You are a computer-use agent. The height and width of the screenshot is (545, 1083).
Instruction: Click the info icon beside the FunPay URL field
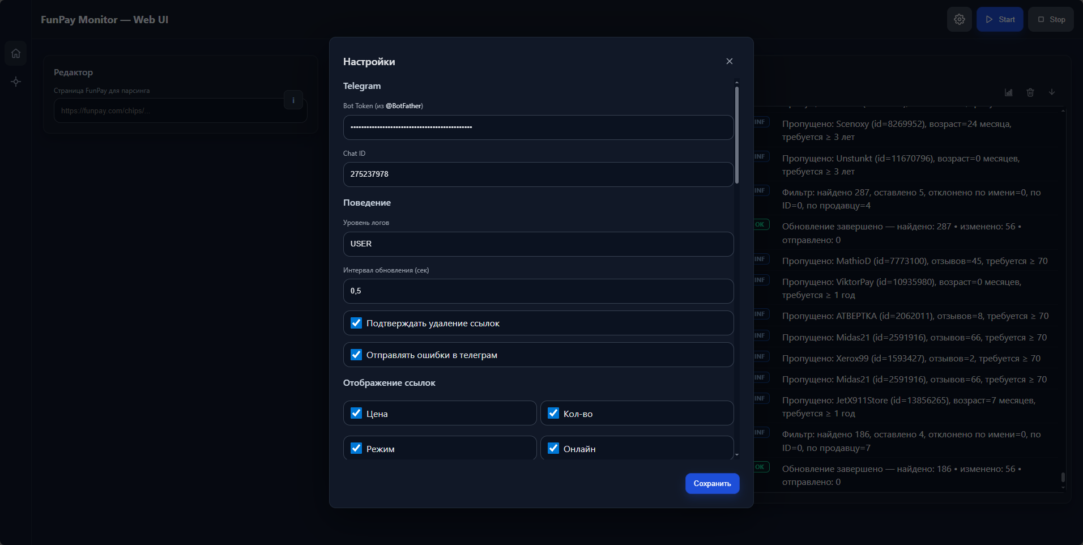click(x=293, y=100)
